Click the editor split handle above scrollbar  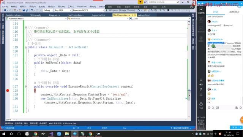tap(189, 22)
